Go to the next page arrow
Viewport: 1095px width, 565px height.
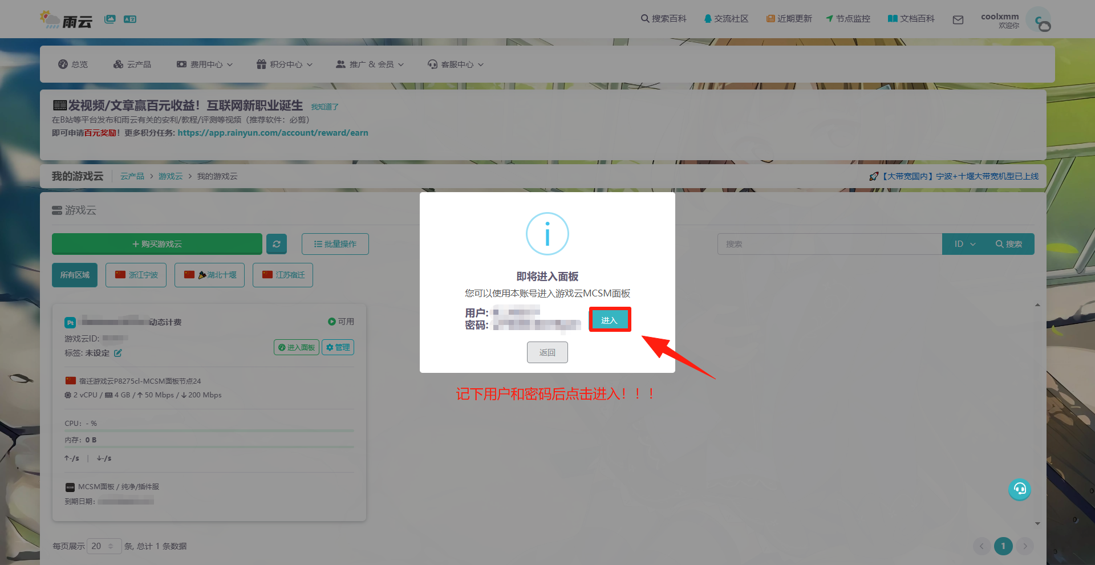1025,546
